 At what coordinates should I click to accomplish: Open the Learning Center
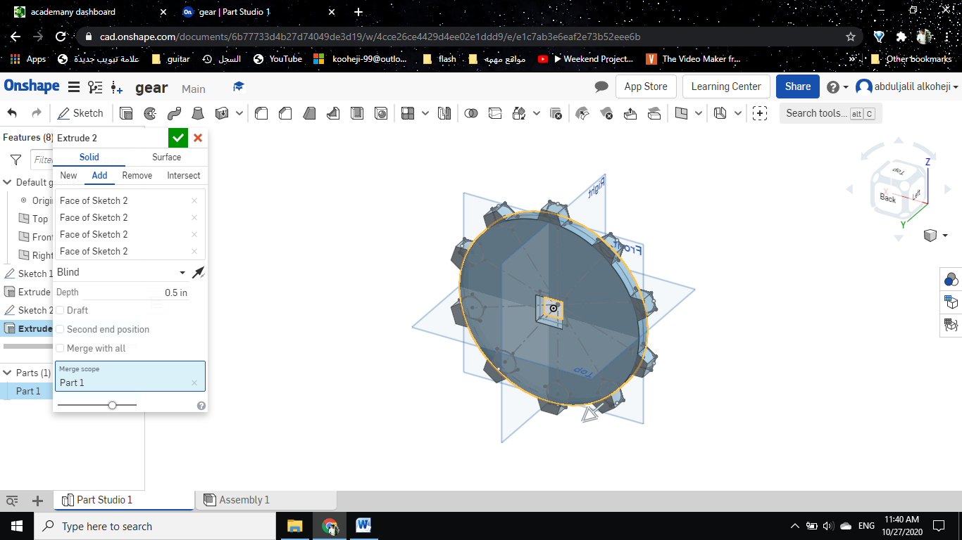[x=725, y=86]
